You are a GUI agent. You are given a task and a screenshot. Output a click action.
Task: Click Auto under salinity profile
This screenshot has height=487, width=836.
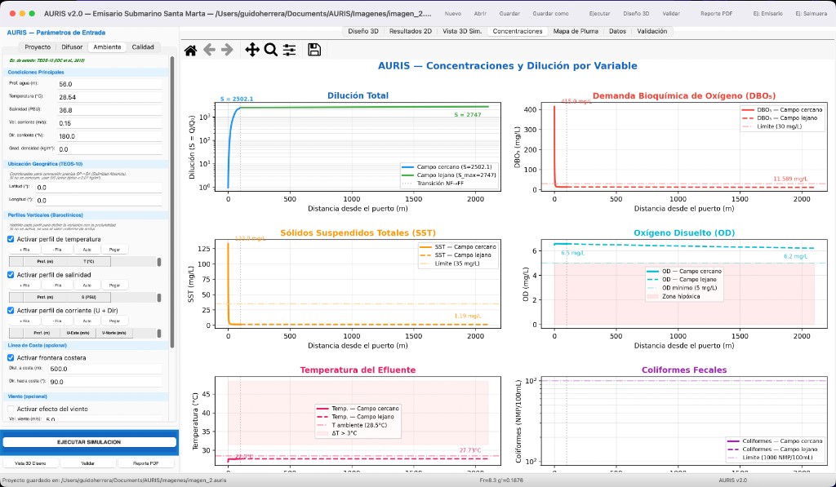[x=87, y=285]
